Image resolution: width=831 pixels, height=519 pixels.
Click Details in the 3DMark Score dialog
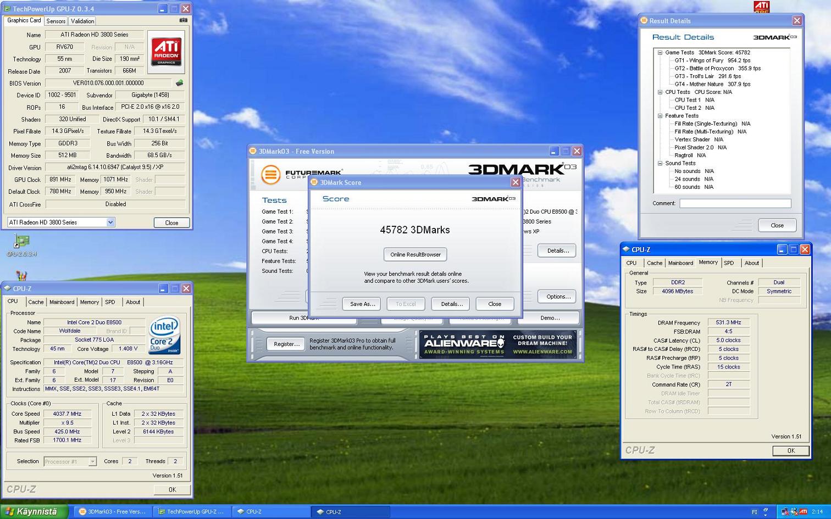point(451,304)
